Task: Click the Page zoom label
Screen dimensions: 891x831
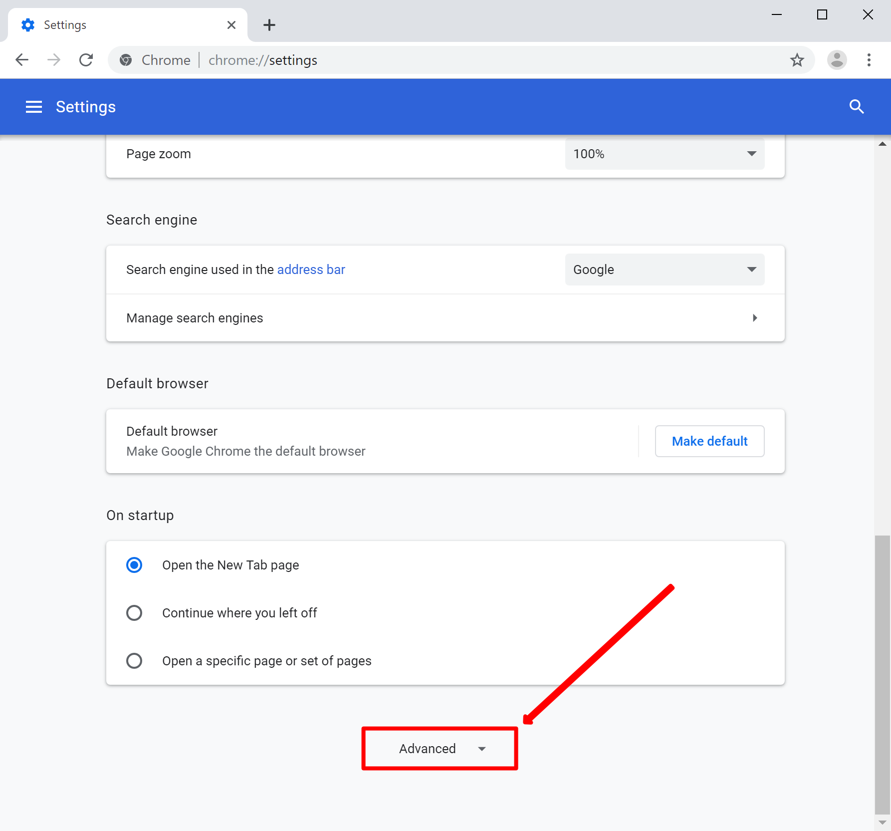Action: (x=159, y=154)
